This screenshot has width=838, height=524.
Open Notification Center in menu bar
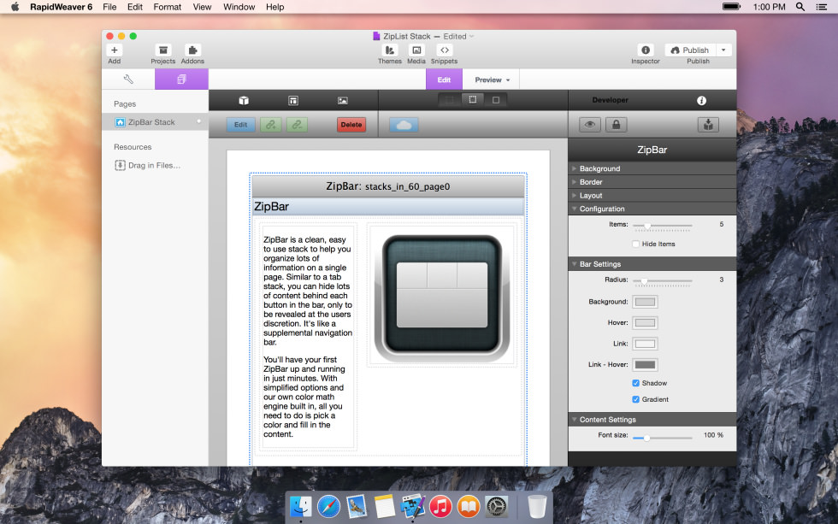click(x=822, y=7)
